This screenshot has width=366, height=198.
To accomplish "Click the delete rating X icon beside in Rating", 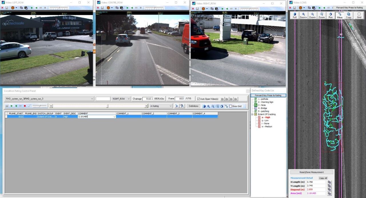I will [x=177, y=106].
